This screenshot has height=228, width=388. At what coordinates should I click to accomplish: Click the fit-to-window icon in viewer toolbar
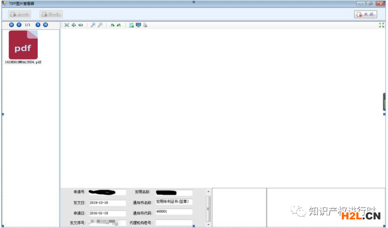tap(67, 25)
